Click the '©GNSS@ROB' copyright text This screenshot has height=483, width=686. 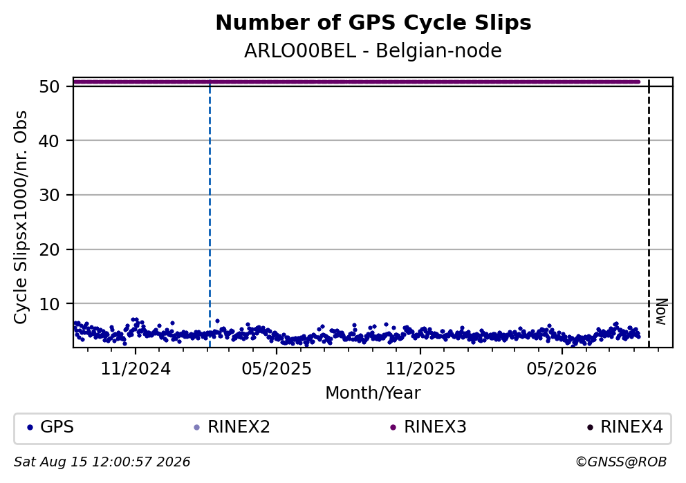pyautogui.click(x=621, y=462)
